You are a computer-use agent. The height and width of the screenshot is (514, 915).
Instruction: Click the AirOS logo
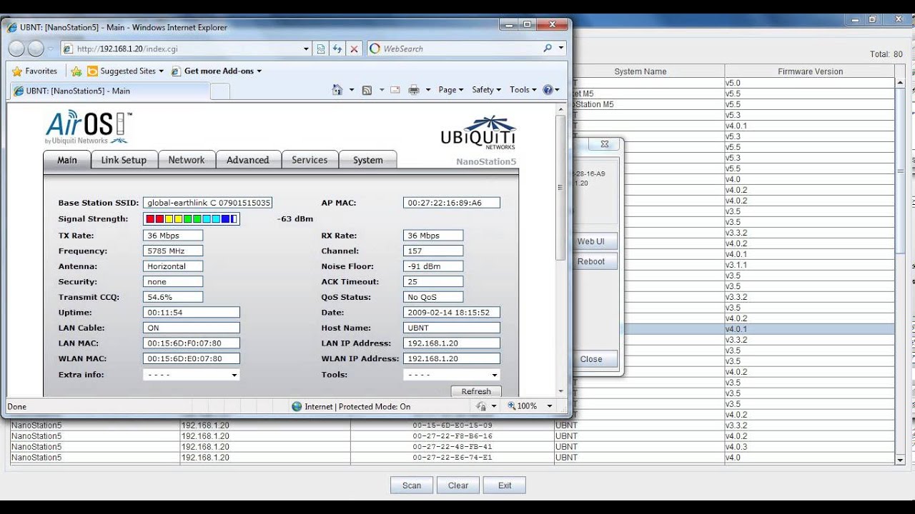click(x=89, y=127)
